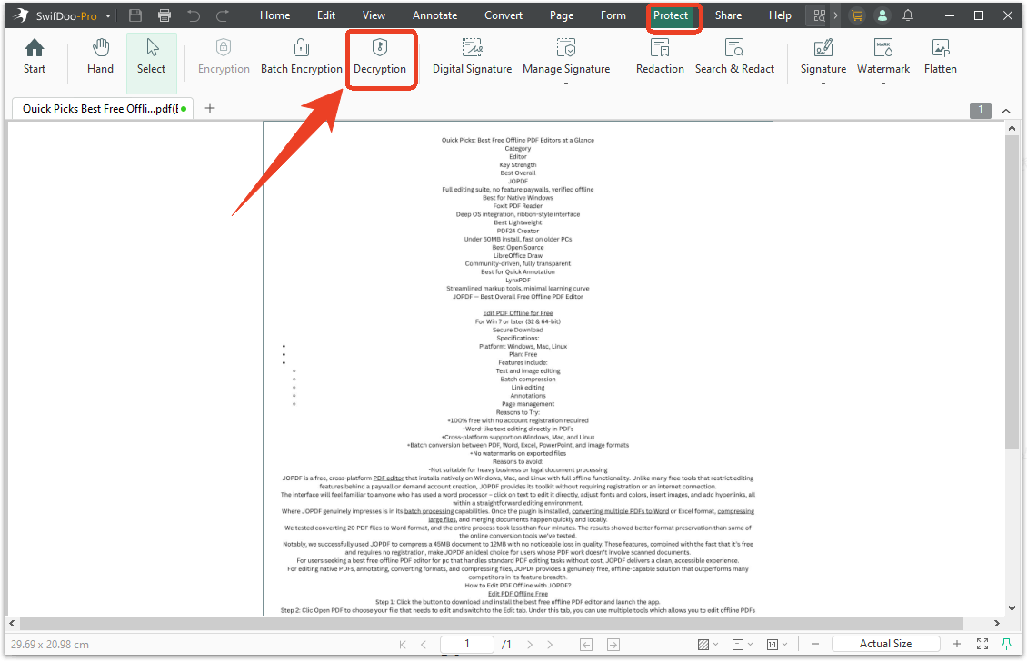The height and width of the screenshot is (661, 1027).
Task: Zoom out with the minus button
Action: (815, 645)
